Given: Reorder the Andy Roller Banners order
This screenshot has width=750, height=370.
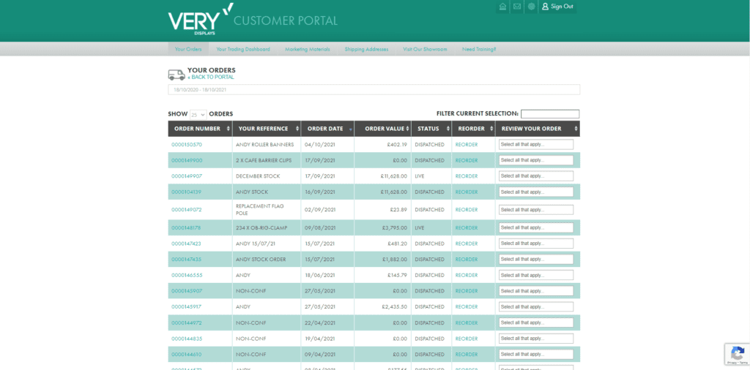Looking at the screenshot, I should point(467,145).
